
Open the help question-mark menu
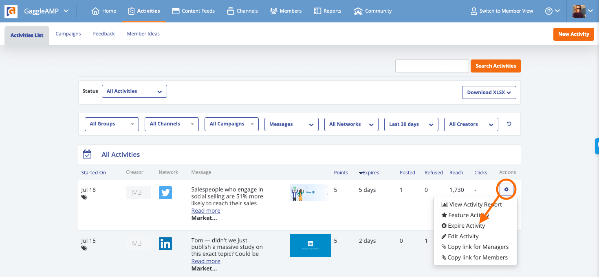pos(553,11)
